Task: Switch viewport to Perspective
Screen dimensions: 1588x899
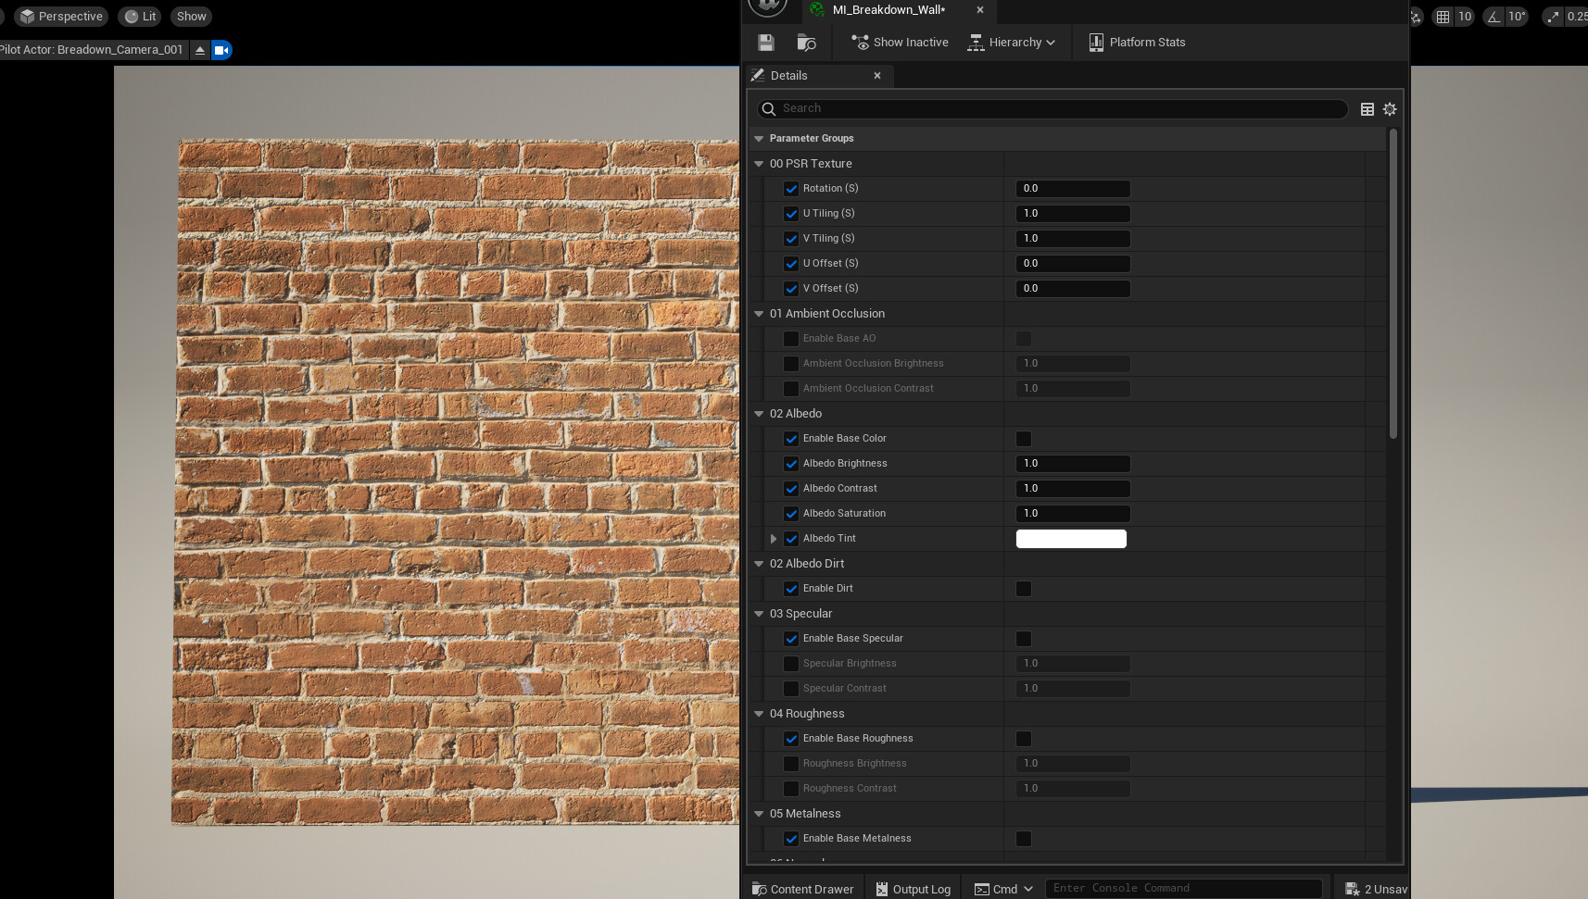Action: tap(61, 16)
